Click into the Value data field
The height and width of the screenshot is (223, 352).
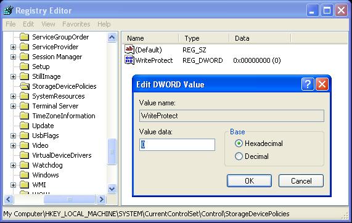pyautogui.click(x=177, y=145)
